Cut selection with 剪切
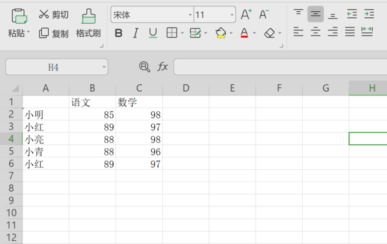 coord(54,14)
